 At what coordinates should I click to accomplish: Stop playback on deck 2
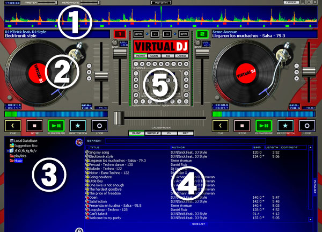point(242,126)
